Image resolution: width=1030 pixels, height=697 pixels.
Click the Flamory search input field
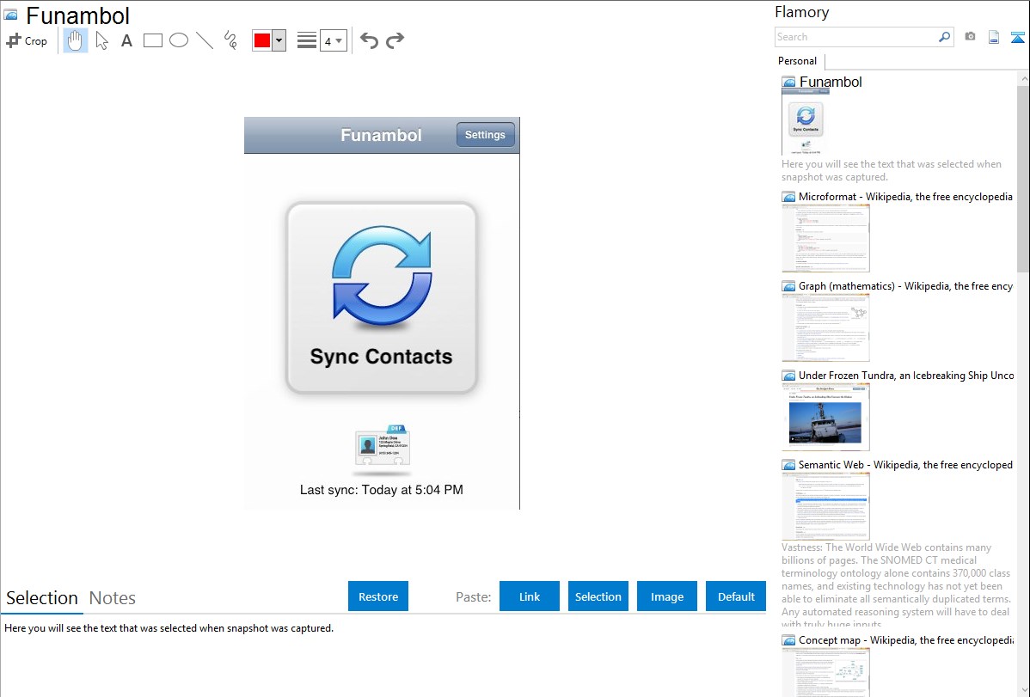click(856, 37)
